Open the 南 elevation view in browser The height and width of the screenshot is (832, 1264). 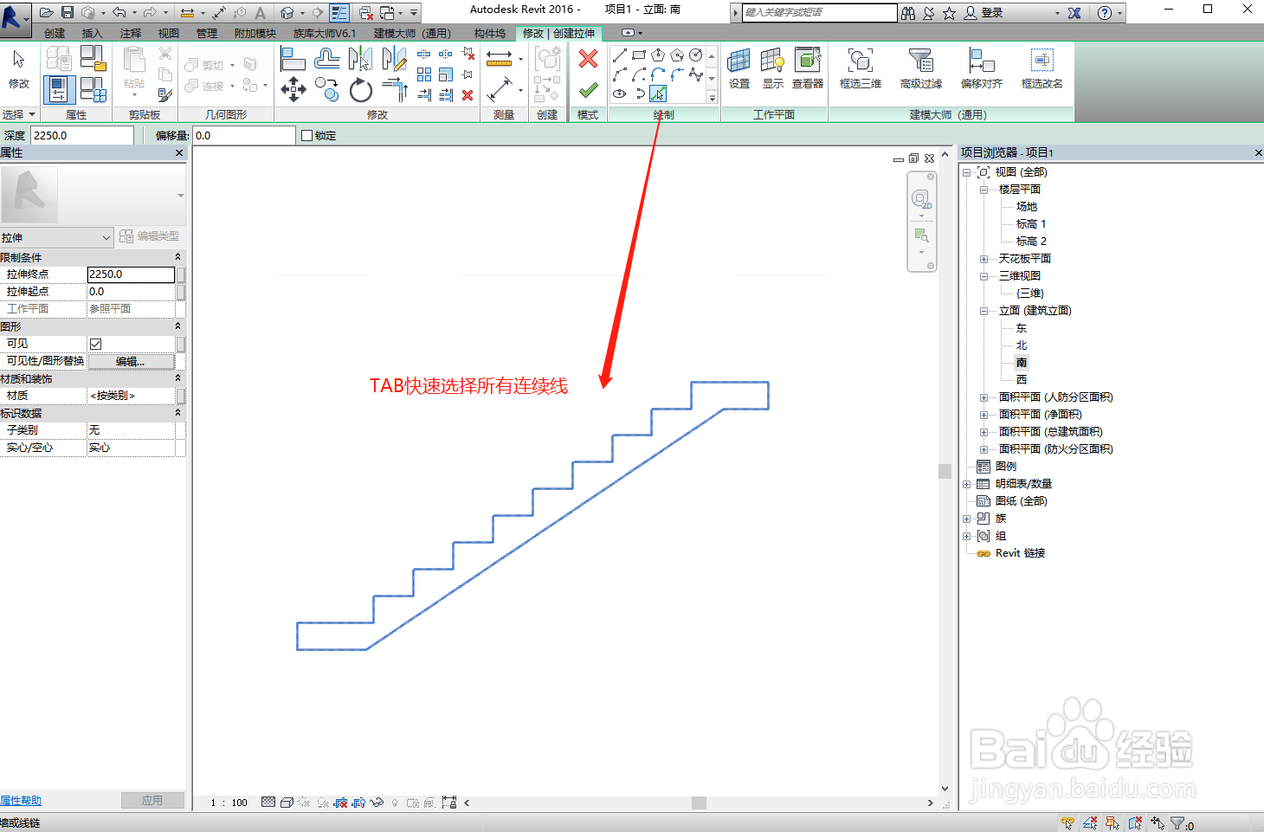pyautogui.click(x=1022, y=363)
